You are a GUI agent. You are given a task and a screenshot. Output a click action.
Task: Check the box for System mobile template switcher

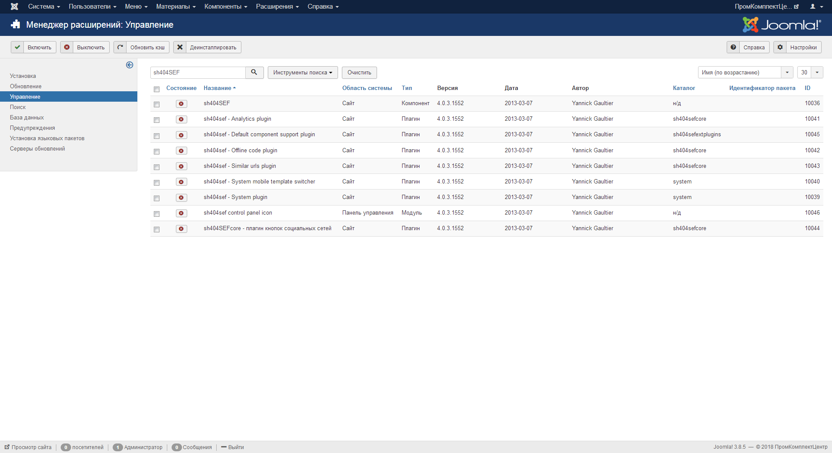click(x=157, y=183)
